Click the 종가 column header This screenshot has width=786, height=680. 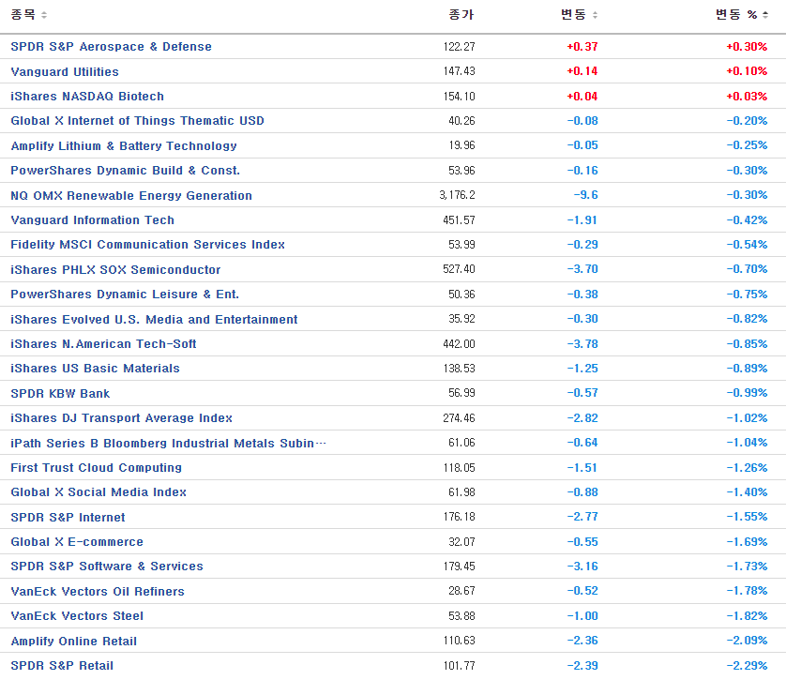point(461,14)
